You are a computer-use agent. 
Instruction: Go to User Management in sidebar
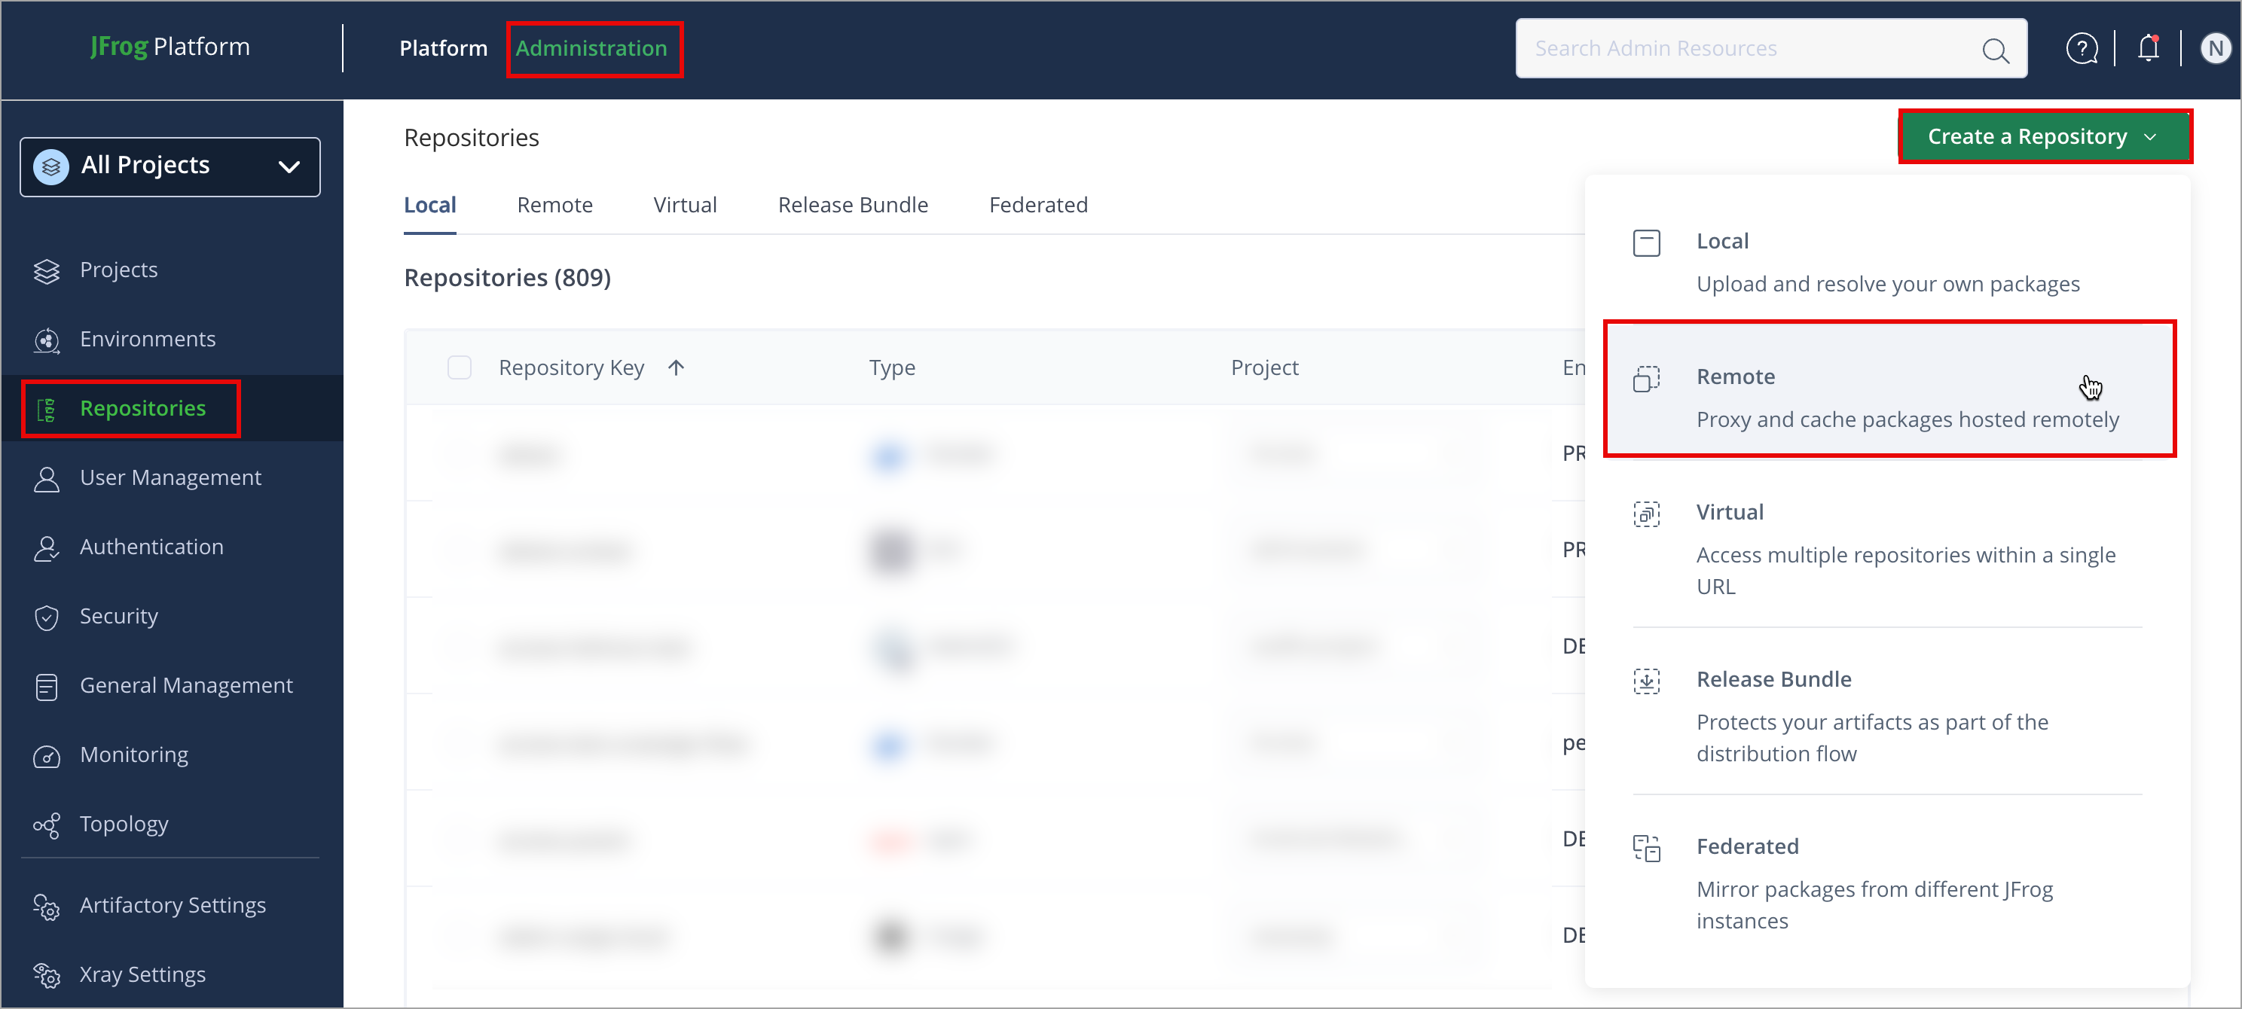coord(170,477)
